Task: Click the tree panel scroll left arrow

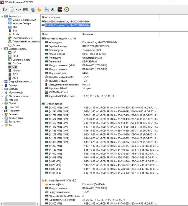Action: point(1,204)
